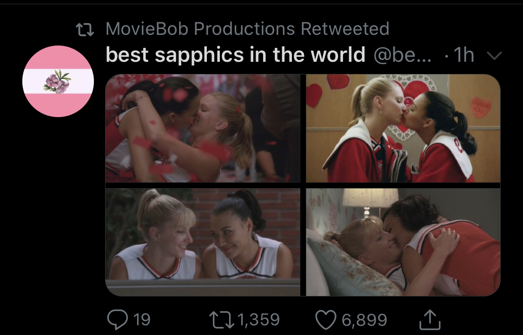Image resolution: width=523 pixels, height=335 pixels.
Task: Click the purple flower in the avatar
Action: [57, 82]
